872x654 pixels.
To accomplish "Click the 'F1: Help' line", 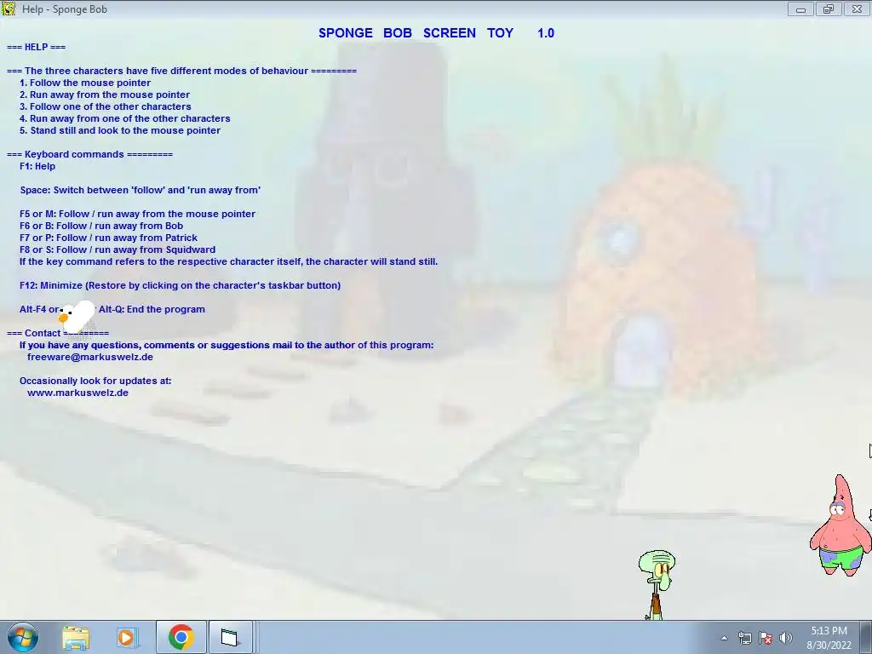I will [37, 166].
